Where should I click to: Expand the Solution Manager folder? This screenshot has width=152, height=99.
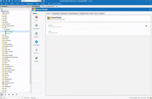(2, 72)
